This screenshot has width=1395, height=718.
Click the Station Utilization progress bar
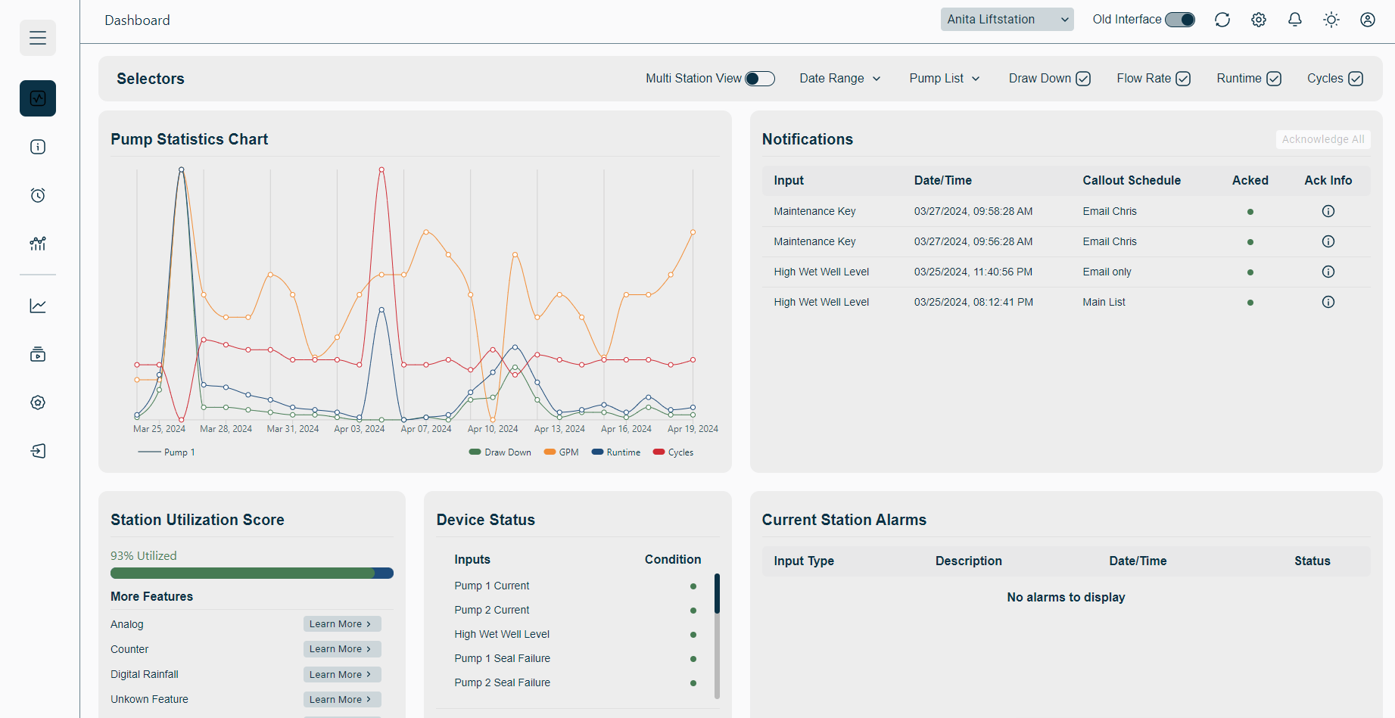click(251, 573)
